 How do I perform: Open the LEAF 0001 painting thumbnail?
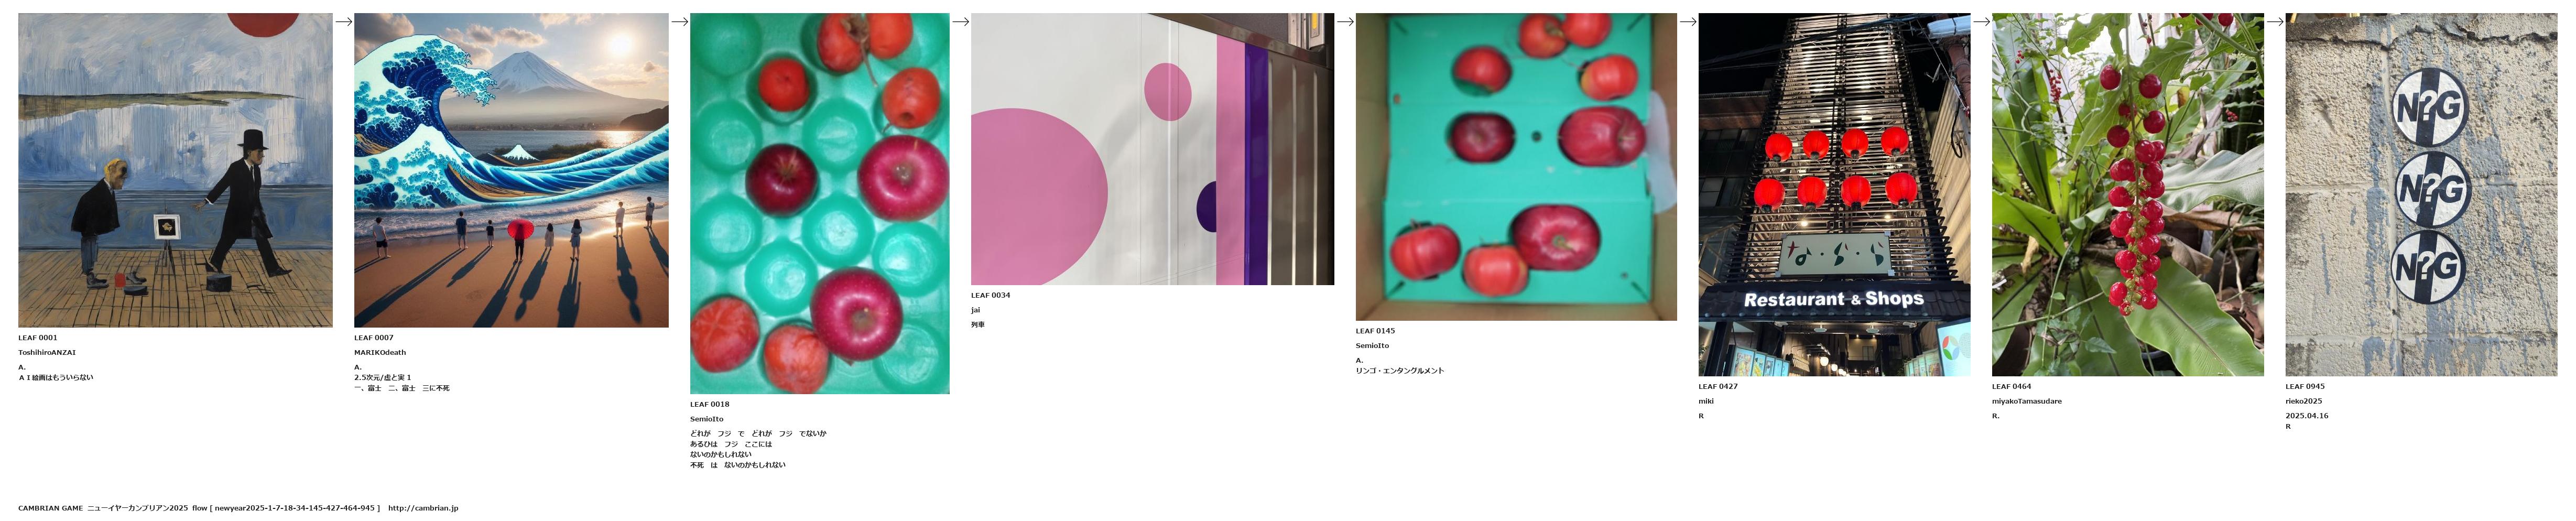175,170
